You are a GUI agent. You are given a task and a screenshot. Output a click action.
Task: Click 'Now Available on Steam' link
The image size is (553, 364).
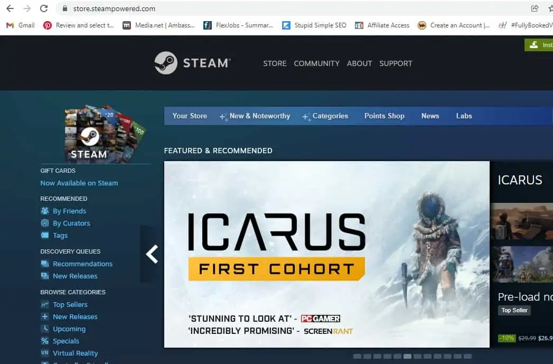79,183
